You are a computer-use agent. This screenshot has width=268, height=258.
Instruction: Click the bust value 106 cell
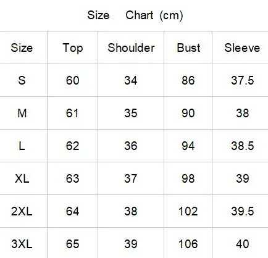pyautogui.click(x=188, y=244)
